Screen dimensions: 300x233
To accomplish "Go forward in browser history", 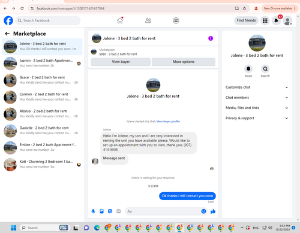I will coord(13,8).
